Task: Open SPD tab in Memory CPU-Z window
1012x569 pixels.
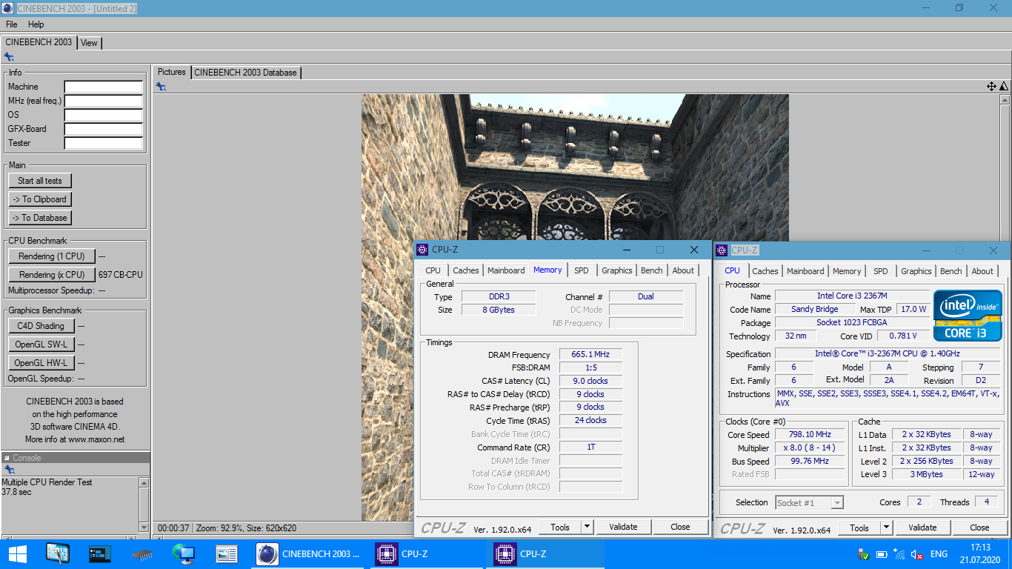Action: (x=582, y=270)
